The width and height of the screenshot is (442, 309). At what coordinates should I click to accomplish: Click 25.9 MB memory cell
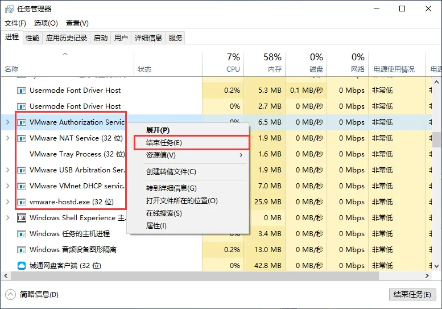click(x=265, y=202)
